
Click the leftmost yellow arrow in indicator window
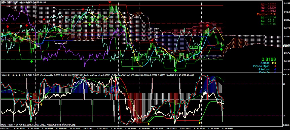tap(42, 104)
